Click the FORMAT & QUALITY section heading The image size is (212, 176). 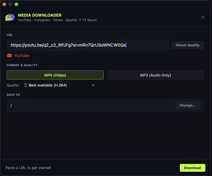[22, 65]
